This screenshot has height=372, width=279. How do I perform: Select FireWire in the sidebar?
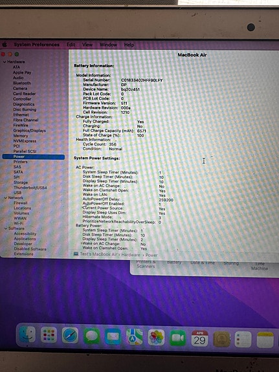(x=21, y=125)
